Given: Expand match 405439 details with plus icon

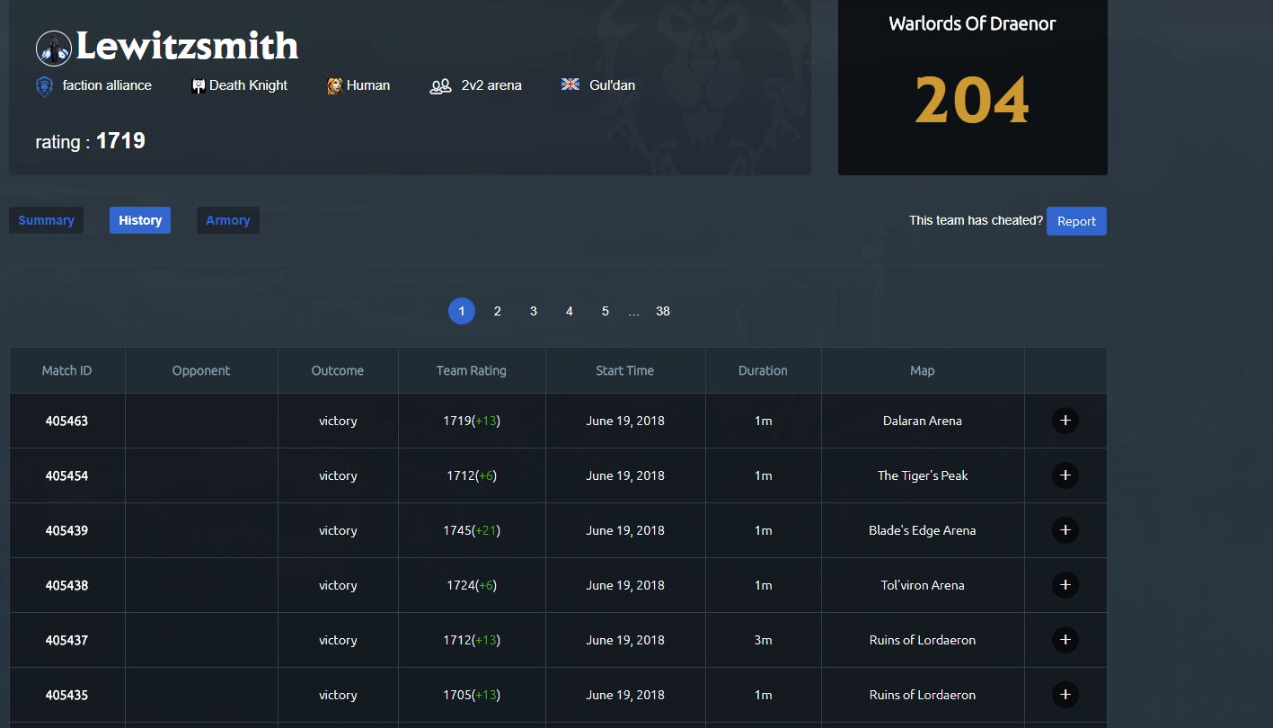Looking at the screenshot, I should coord(1065,530).
